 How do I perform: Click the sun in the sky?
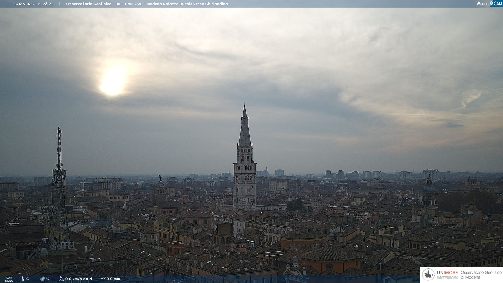(113, 82)
